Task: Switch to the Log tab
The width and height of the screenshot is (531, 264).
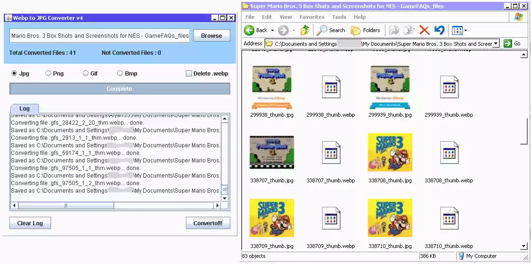Action: click(x=24, y=109)
